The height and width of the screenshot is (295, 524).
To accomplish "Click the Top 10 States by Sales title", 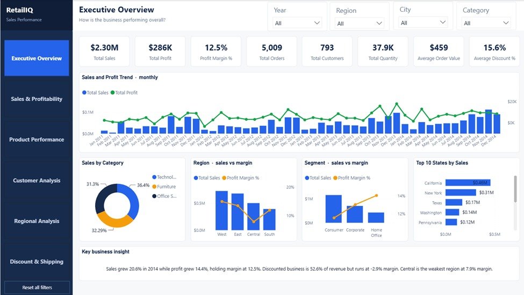I will tap(442, 163).
